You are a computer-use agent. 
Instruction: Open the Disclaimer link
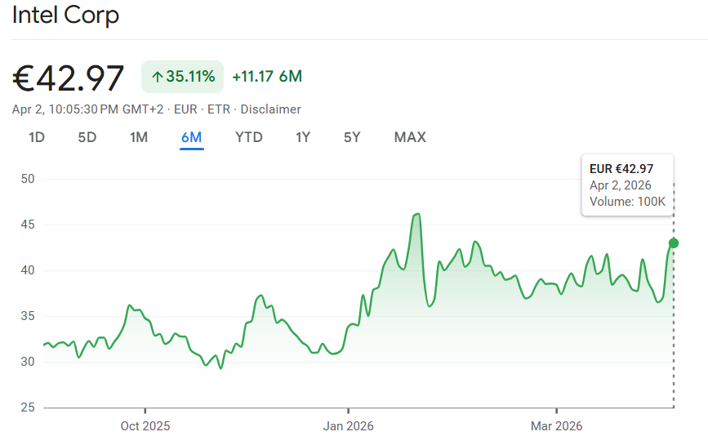pyautogui.click(x=270, y=109)
